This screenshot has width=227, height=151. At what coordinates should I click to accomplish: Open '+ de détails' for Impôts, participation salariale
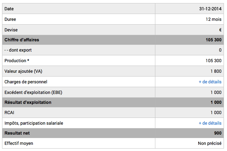[x=210, y=123]
